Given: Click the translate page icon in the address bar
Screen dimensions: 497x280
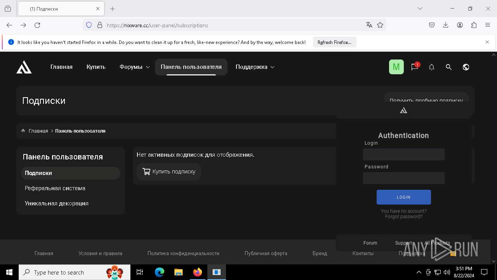Looking at the screenshot, I should click(x=369, y=25).
